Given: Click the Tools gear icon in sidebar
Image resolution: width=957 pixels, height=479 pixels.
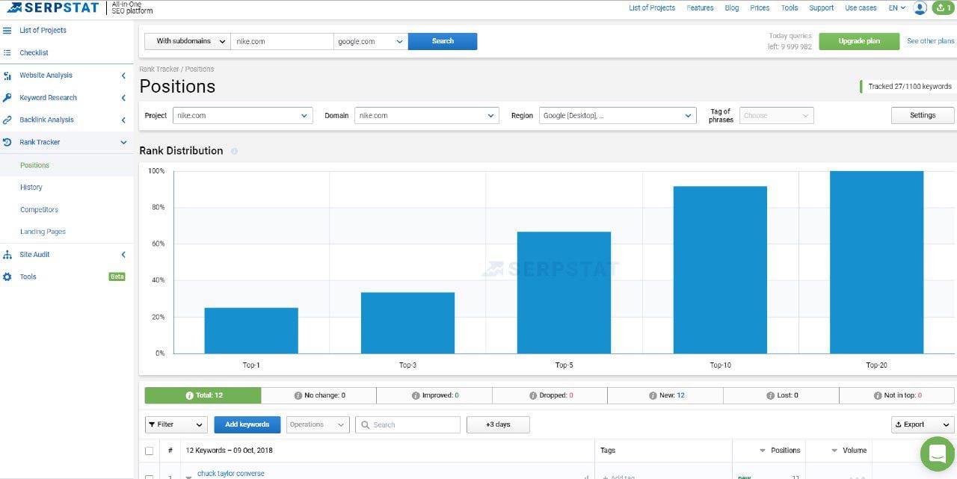Looking at the screenshot, I should [7, 277].
